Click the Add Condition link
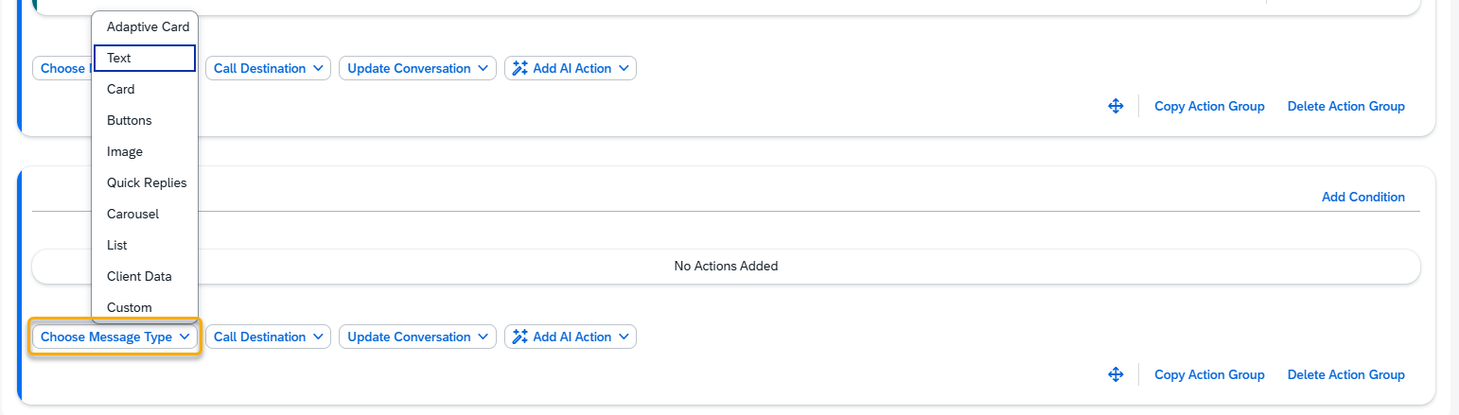Screen dimensions: 1459x415 (x=1362, y=198)
